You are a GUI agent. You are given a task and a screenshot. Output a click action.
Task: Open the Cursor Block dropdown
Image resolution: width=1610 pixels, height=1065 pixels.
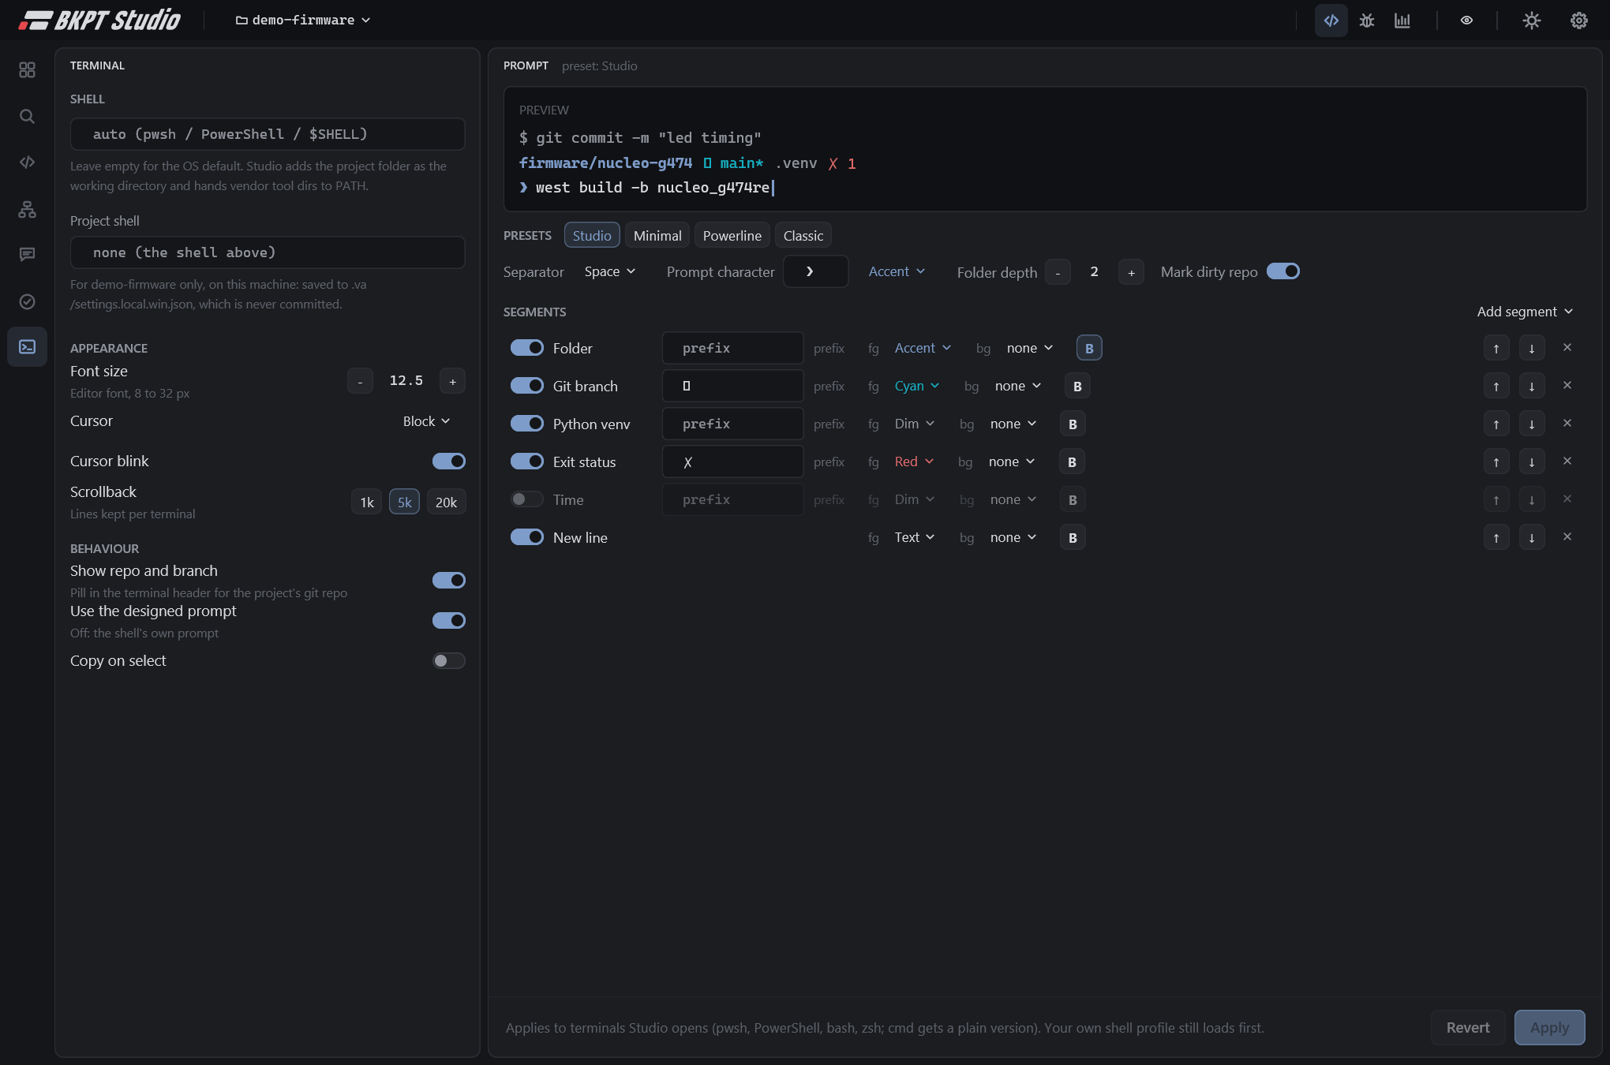click(427, 421)
